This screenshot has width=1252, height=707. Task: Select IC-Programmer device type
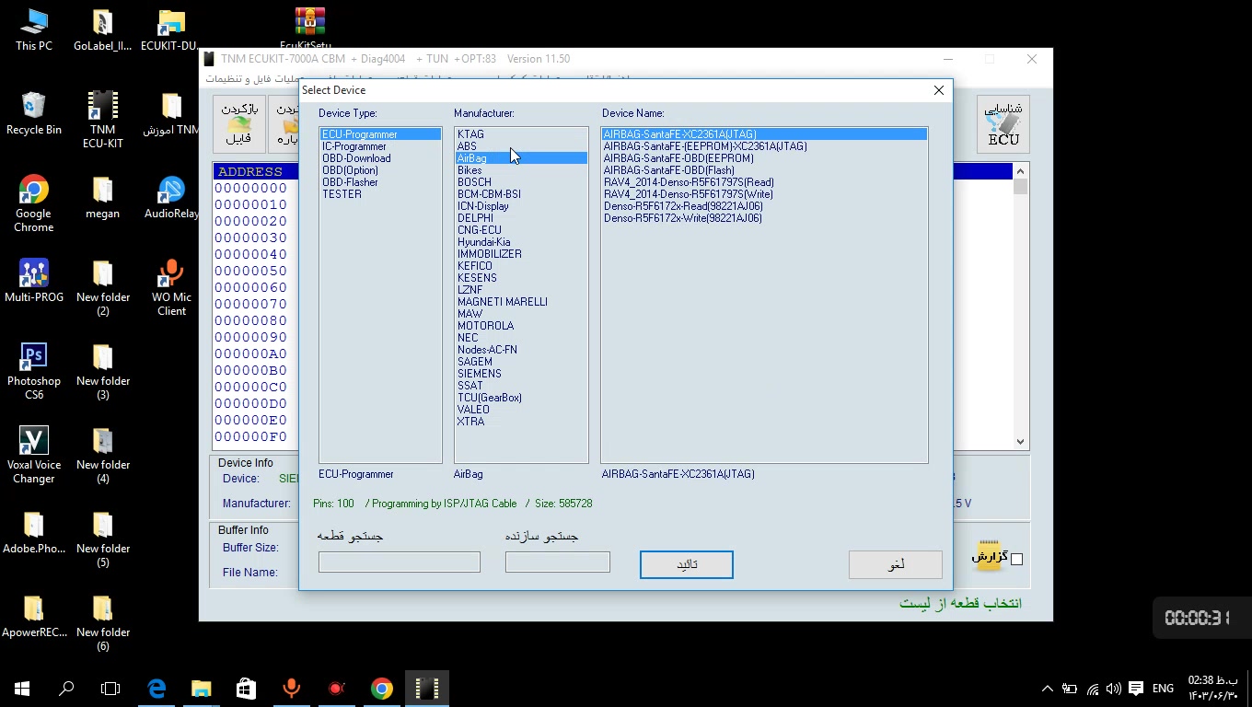click(x=380, y=146)
